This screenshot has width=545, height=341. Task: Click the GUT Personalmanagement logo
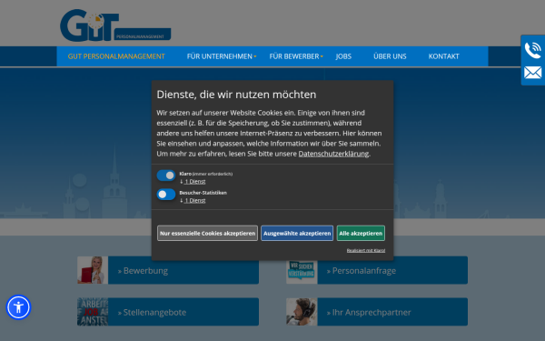(x=115, y=25)
